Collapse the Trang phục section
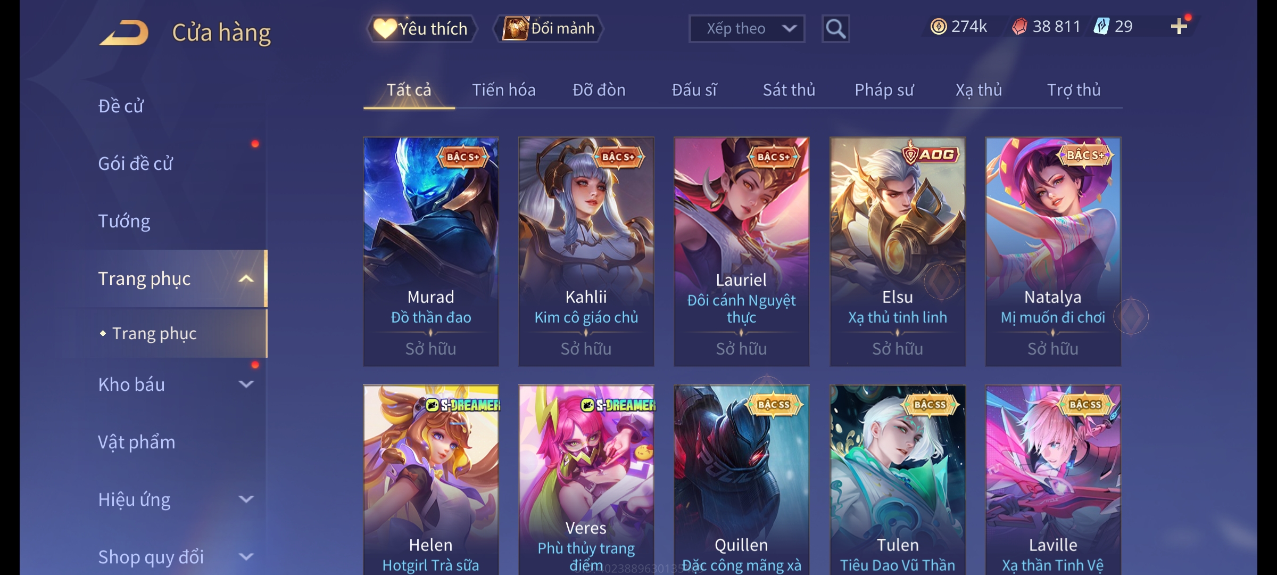 246,278
